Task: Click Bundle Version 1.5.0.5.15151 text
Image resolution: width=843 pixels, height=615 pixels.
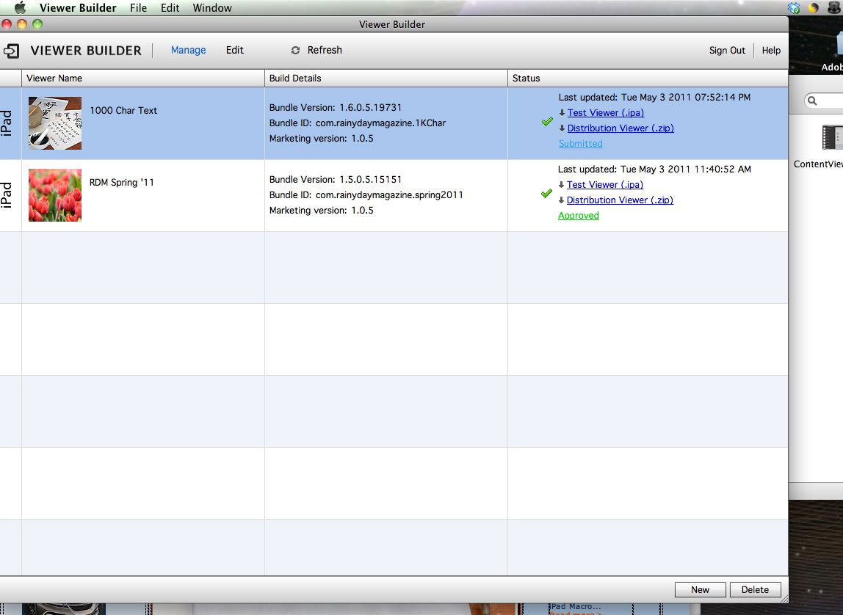Action: click(x=336, y=179)
